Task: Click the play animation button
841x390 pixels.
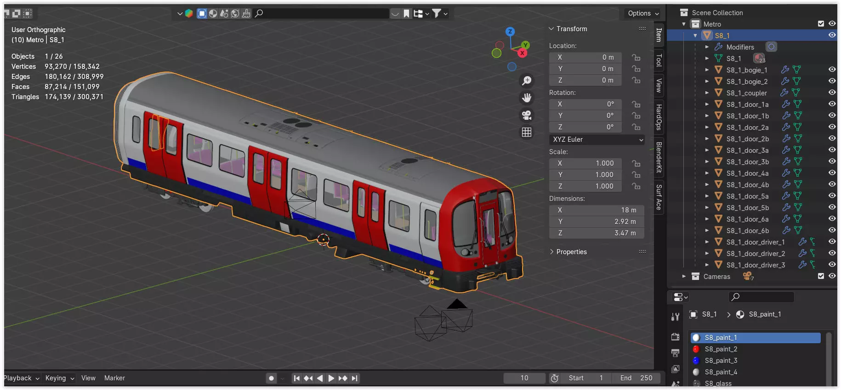Action: click(331, 379)
